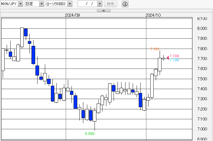Click the 7.200 price axis label
213x141 pixels.
202,109
